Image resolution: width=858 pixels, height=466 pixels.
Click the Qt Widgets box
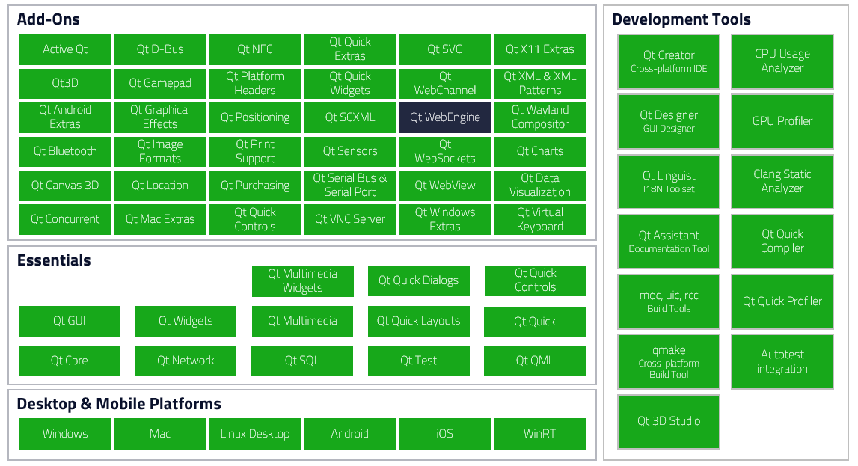tap(186, 321)
